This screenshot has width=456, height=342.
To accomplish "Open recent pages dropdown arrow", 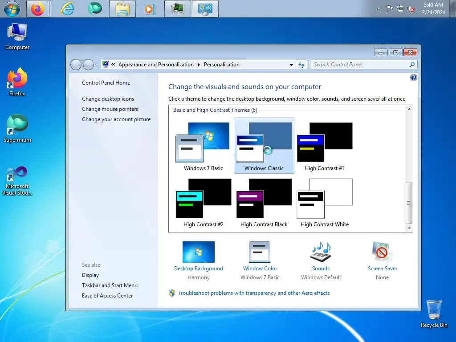I will pyautogui.click(x=97, y=65).
